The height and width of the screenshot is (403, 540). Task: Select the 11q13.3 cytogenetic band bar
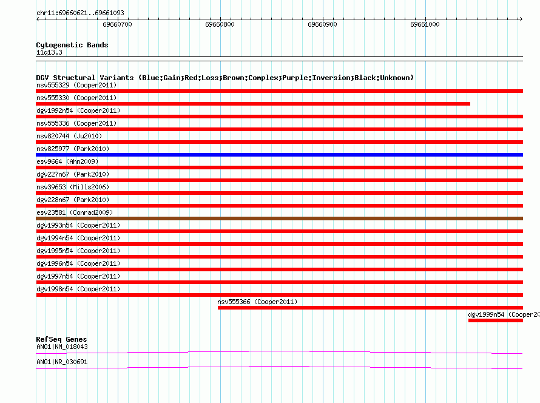tap(279, 59)
